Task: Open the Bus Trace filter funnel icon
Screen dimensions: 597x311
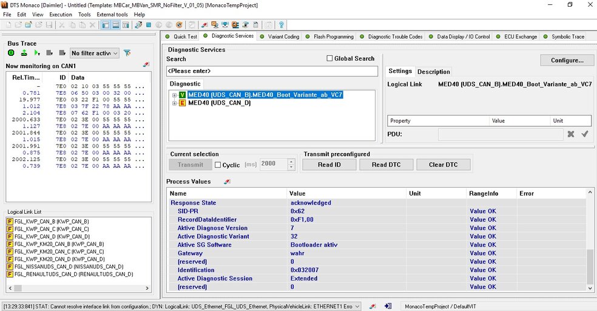Action: pyautogui.click(x=127, y=53)
